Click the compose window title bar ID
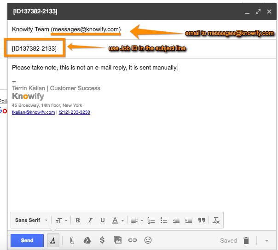This screenshot has height=250, width=278. point(35,12)
